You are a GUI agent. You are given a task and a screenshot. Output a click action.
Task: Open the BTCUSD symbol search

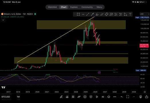6,97
